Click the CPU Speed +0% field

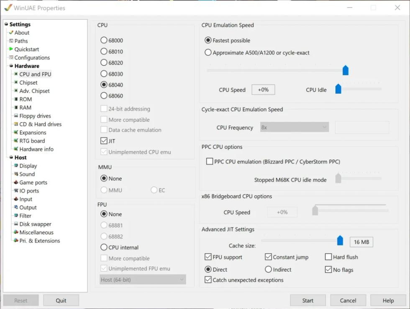[x=263, y=90]
